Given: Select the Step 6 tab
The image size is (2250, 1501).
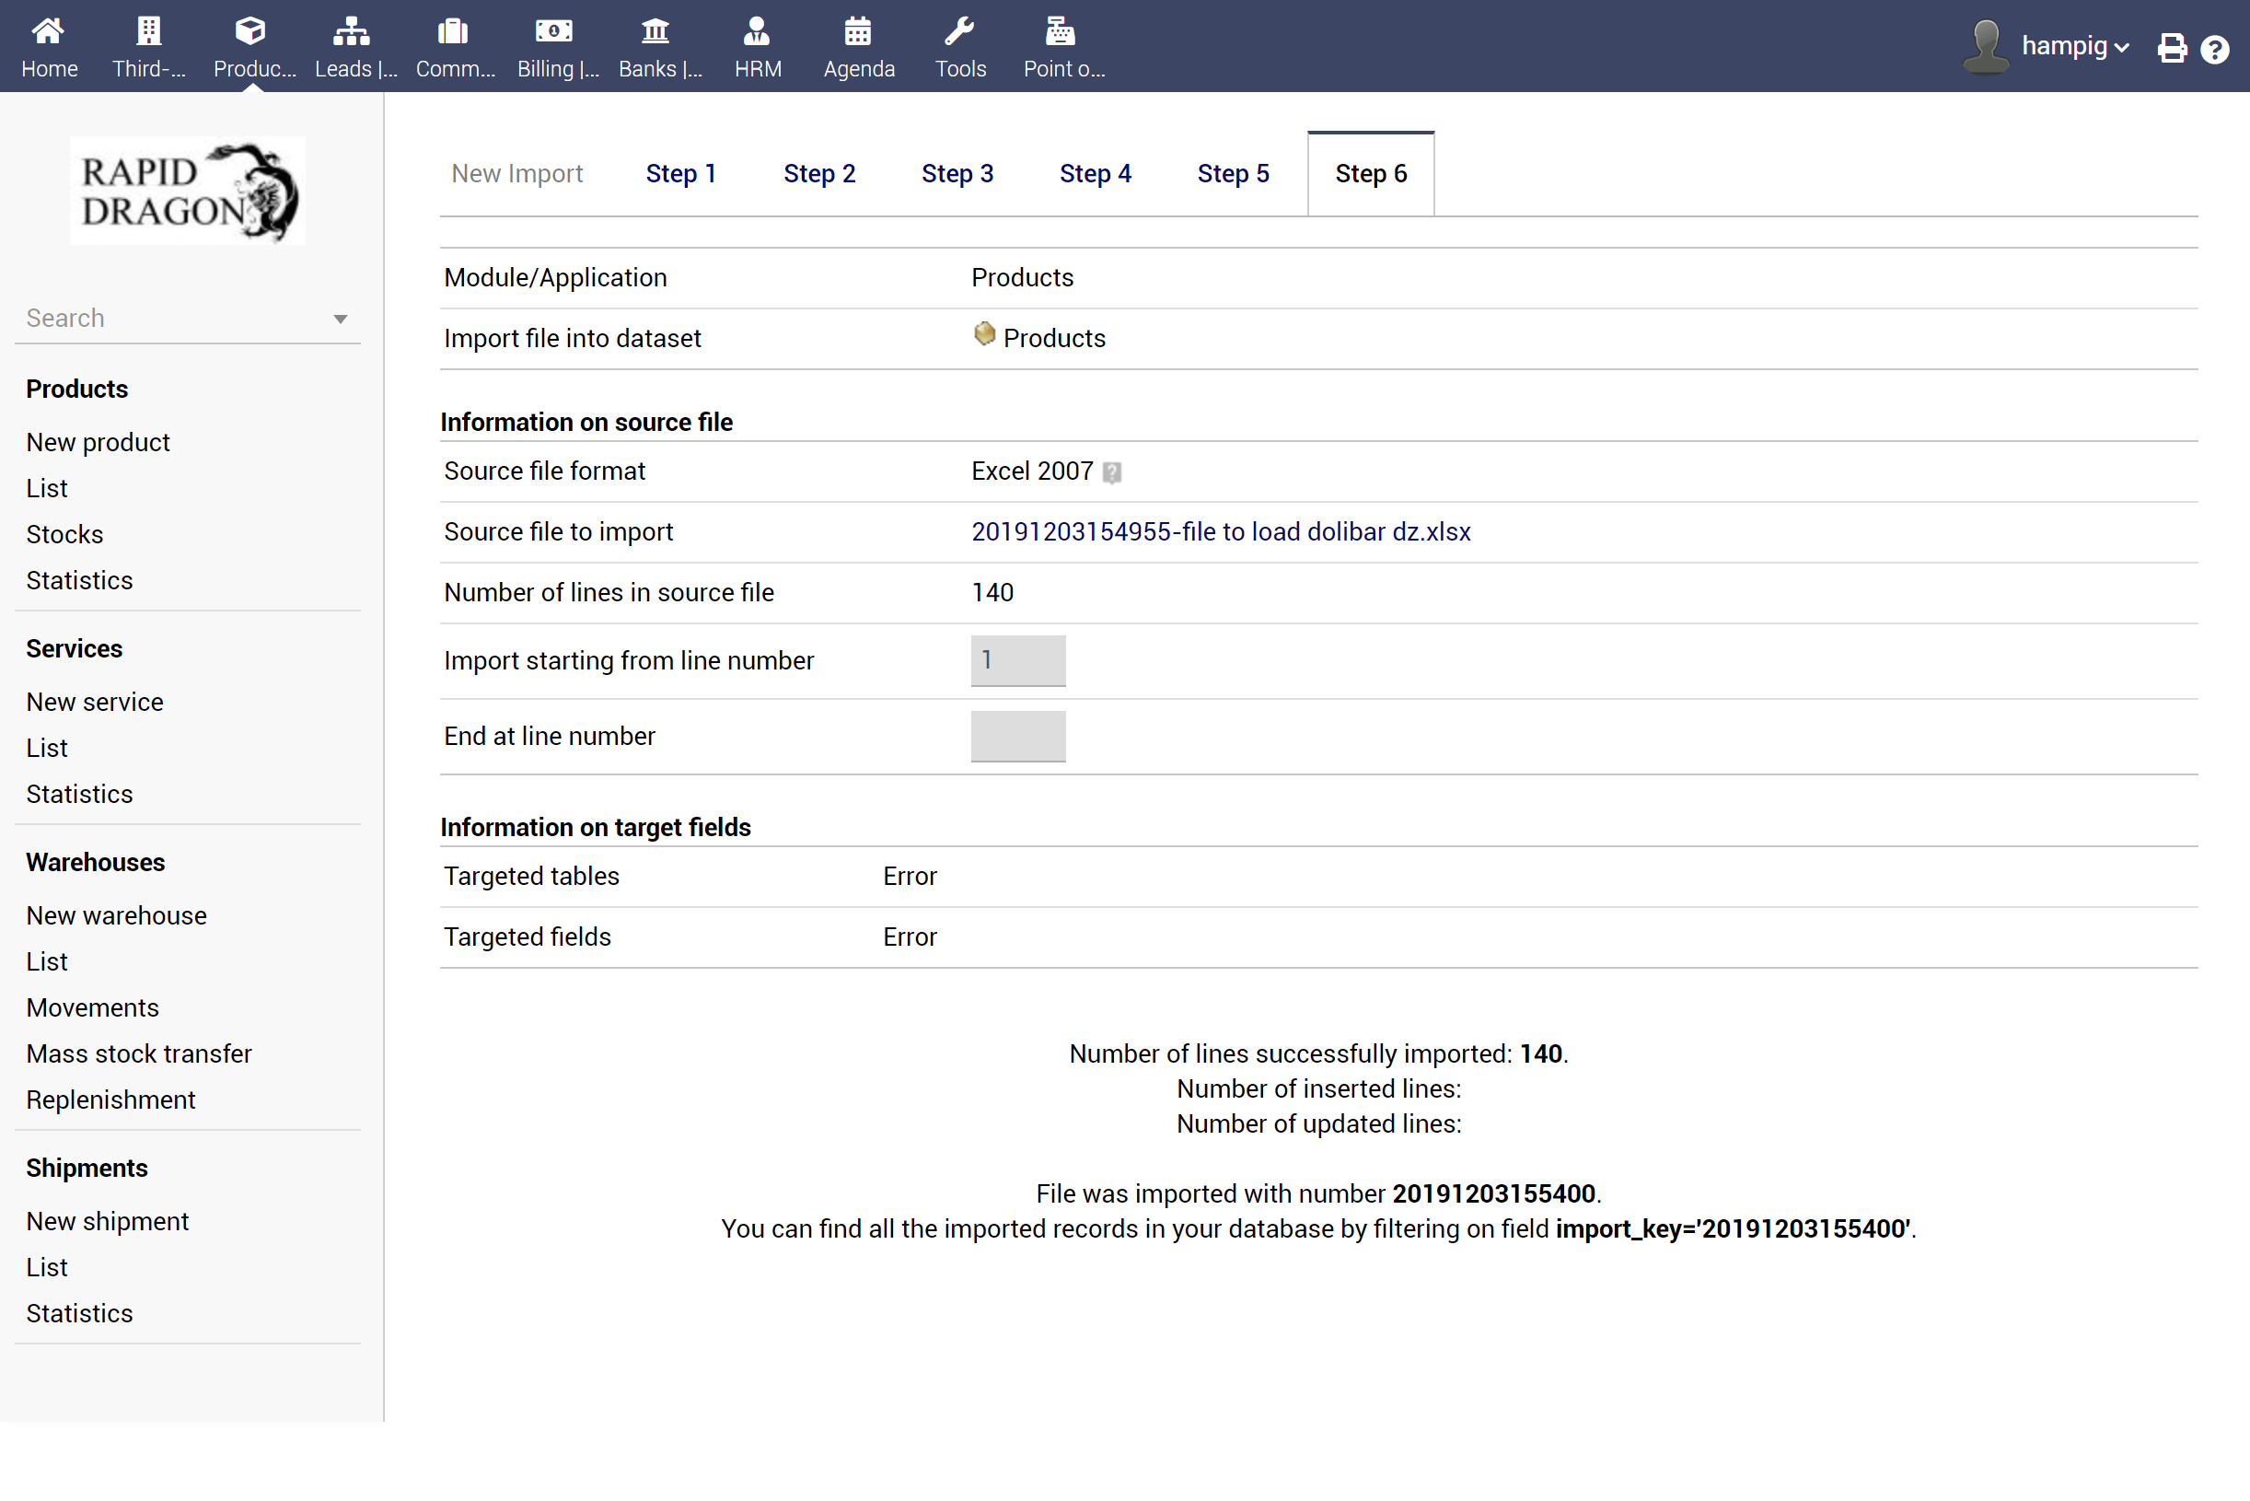Looking at the screenshot, I should coord(1371,173).
